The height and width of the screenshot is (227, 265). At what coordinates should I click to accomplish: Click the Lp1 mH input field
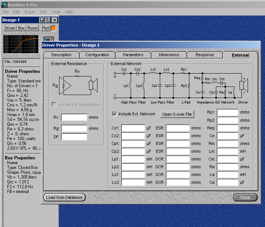(x=133, y=159)
